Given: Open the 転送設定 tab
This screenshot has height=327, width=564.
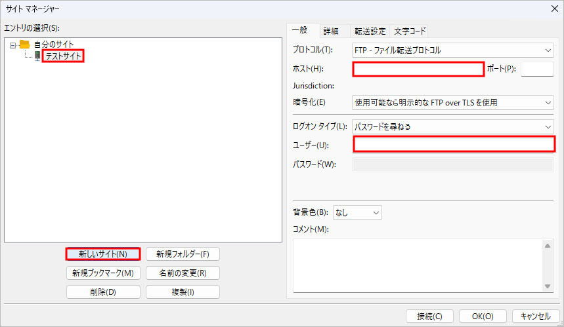Looking at the screenshot, I should pos(370,31).
